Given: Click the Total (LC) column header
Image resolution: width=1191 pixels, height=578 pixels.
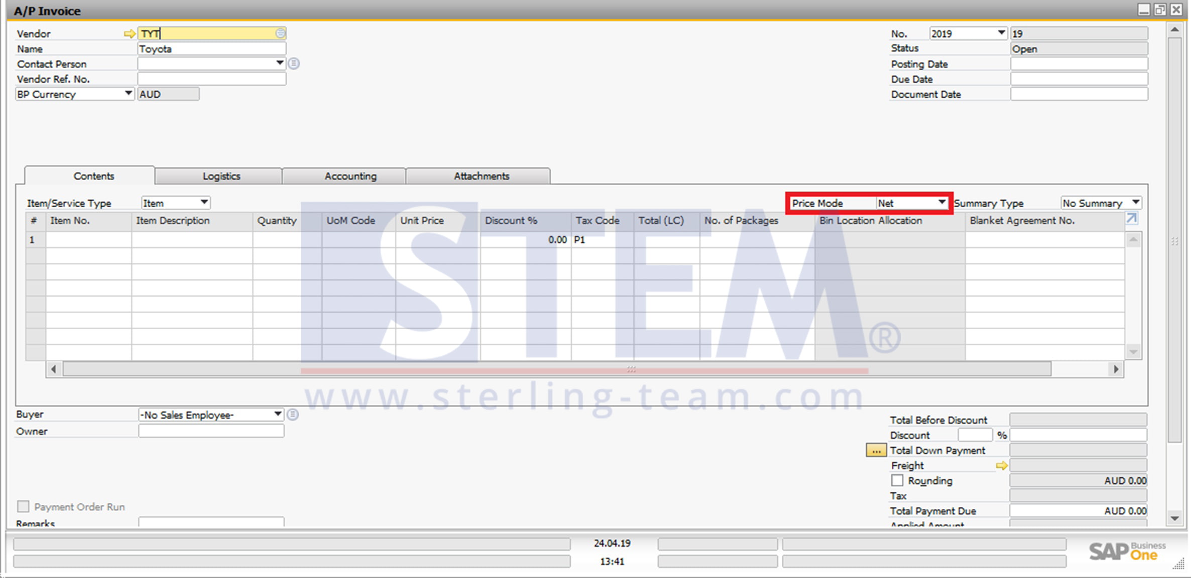Looking at the screenshot, I should 667,221.
